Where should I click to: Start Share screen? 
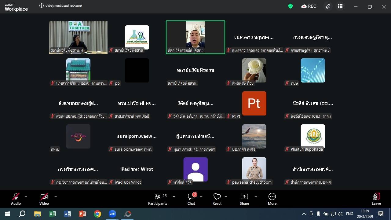(244, 199)
